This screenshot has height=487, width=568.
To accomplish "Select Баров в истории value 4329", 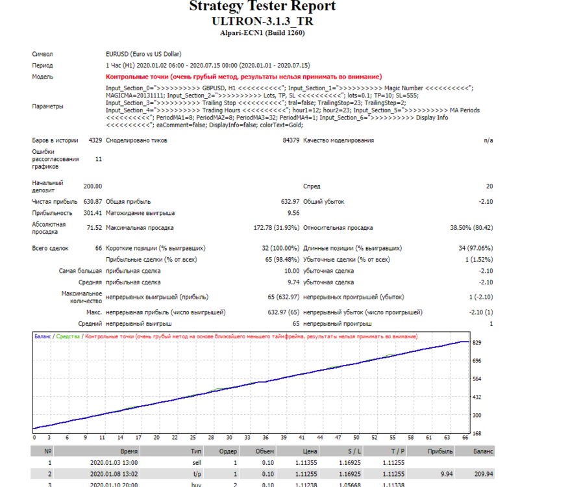I will tap(95, 140).
